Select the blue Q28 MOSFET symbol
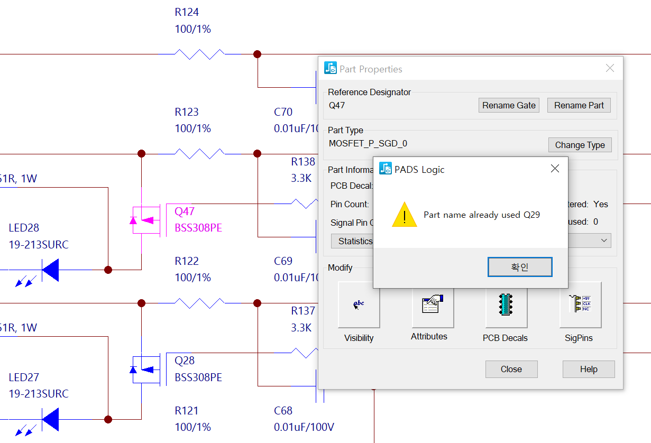The width and height of the screenshot is (651, 443). 145,369
